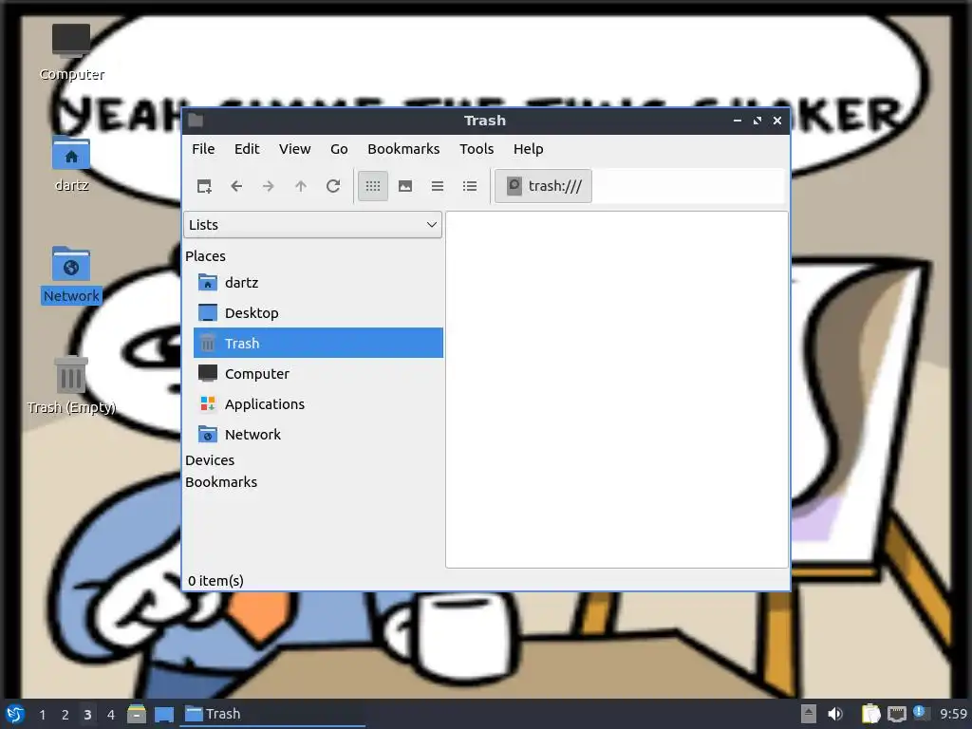Switch to icon view mode

click(x=372, y=186)
